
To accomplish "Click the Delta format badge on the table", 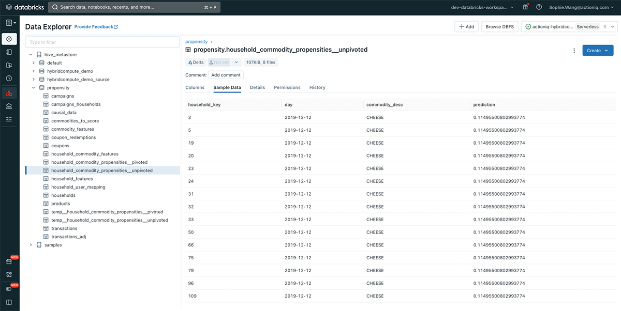I will [195, 61].
